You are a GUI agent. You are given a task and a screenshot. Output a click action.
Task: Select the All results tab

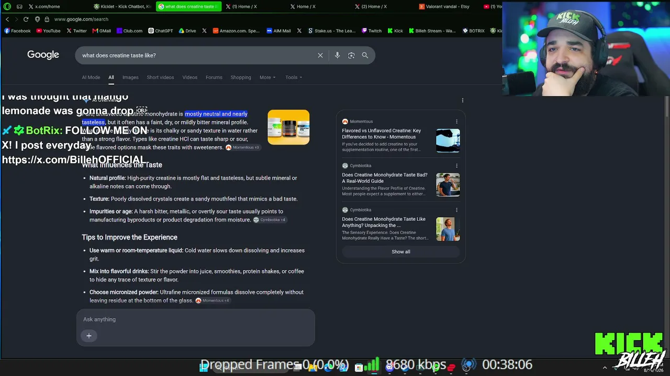click(x=111, y=77)
